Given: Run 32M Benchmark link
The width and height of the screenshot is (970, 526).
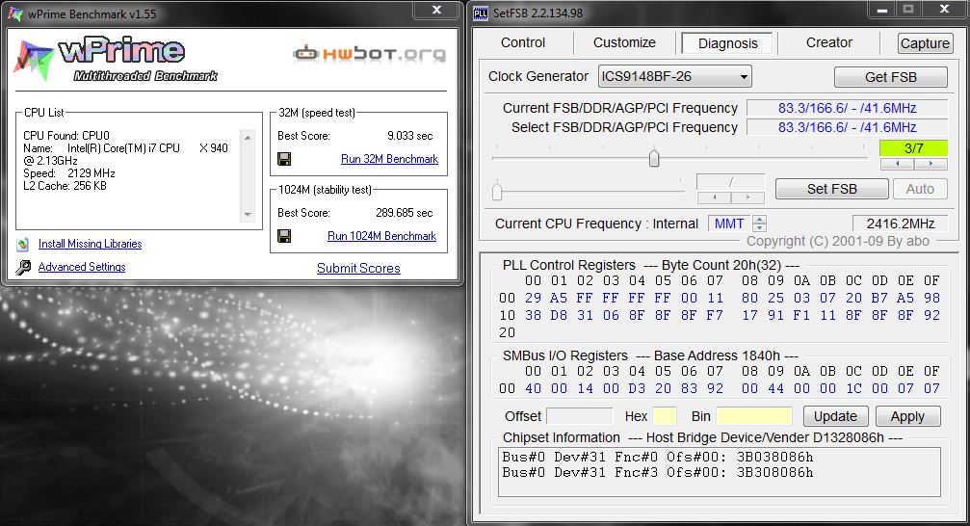Looking at the screenshot, I should coord(389,159).
